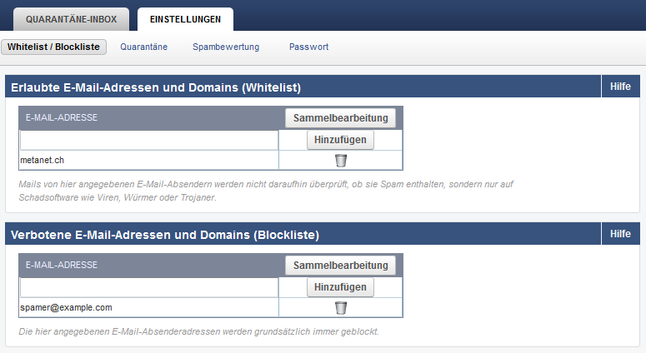Select the Whitelist / Blockliste subtab
This screenshot has height=353, width=646.
54,47
